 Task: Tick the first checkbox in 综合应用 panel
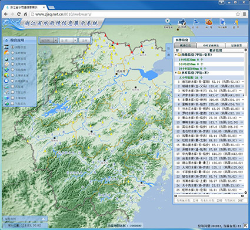(x=13, y=86)
